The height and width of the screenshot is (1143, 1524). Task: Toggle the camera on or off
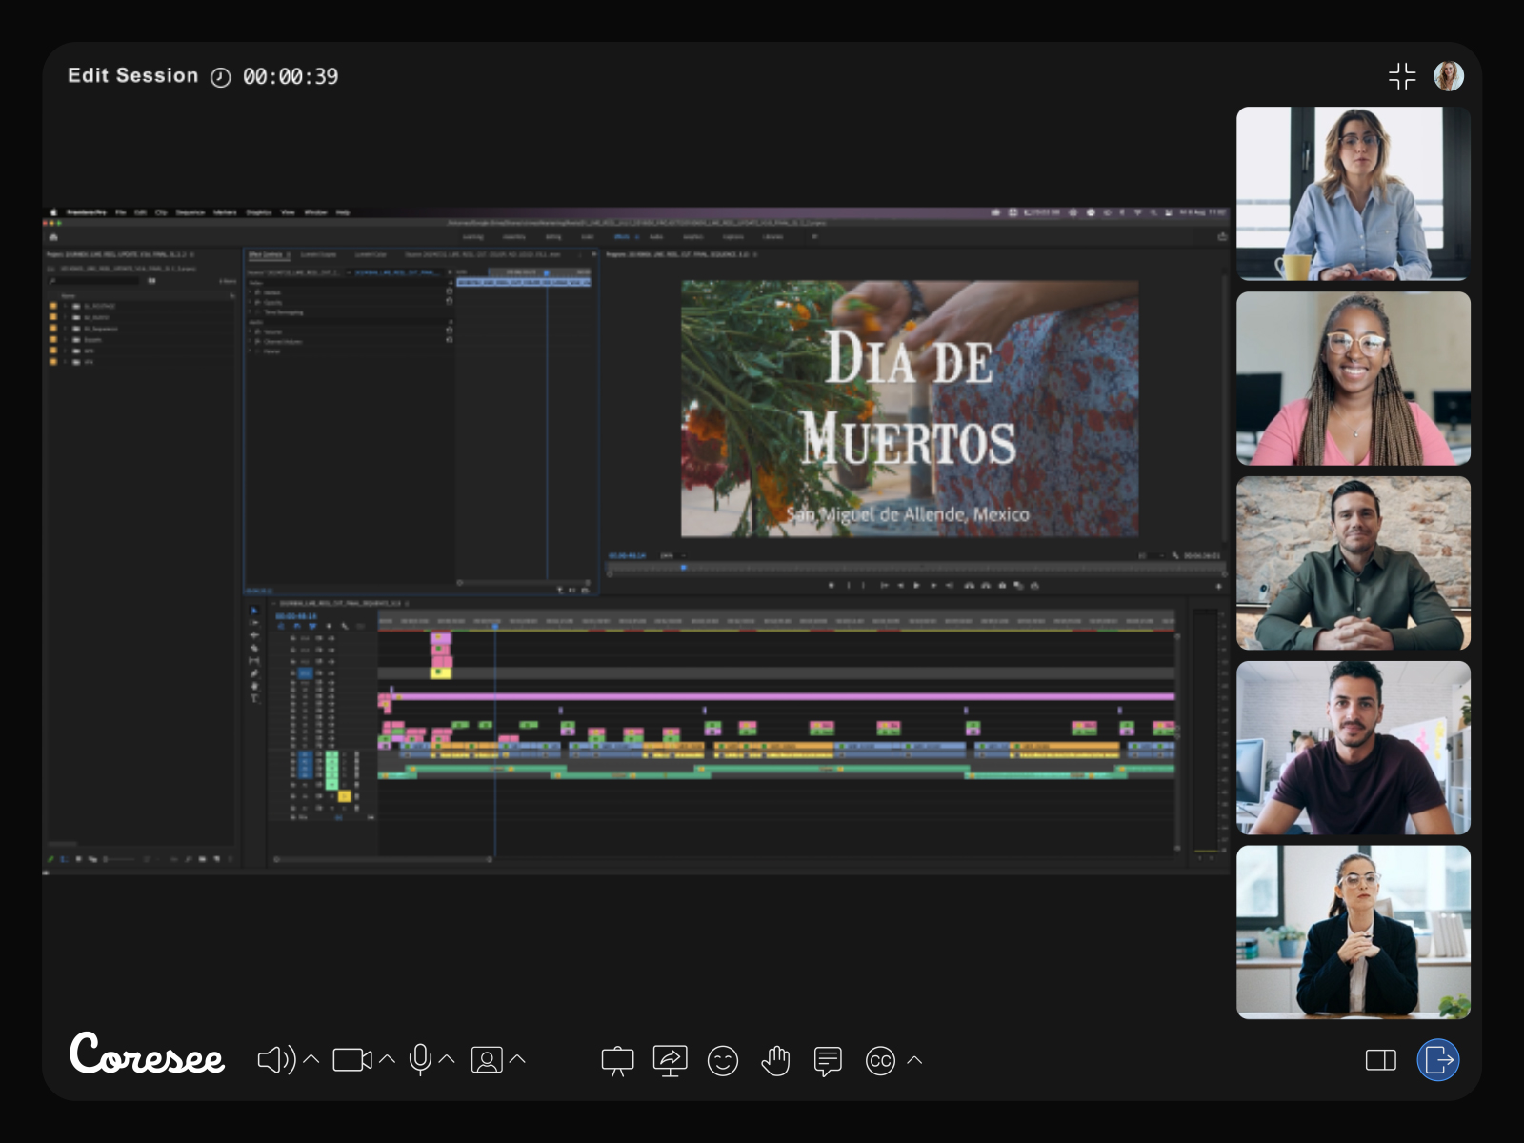coord(351,1060)
